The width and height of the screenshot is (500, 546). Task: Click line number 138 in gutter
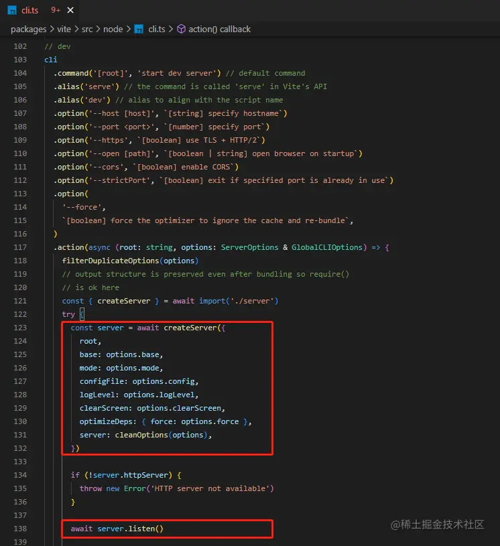pyautogui.click(x=20, y=529)
